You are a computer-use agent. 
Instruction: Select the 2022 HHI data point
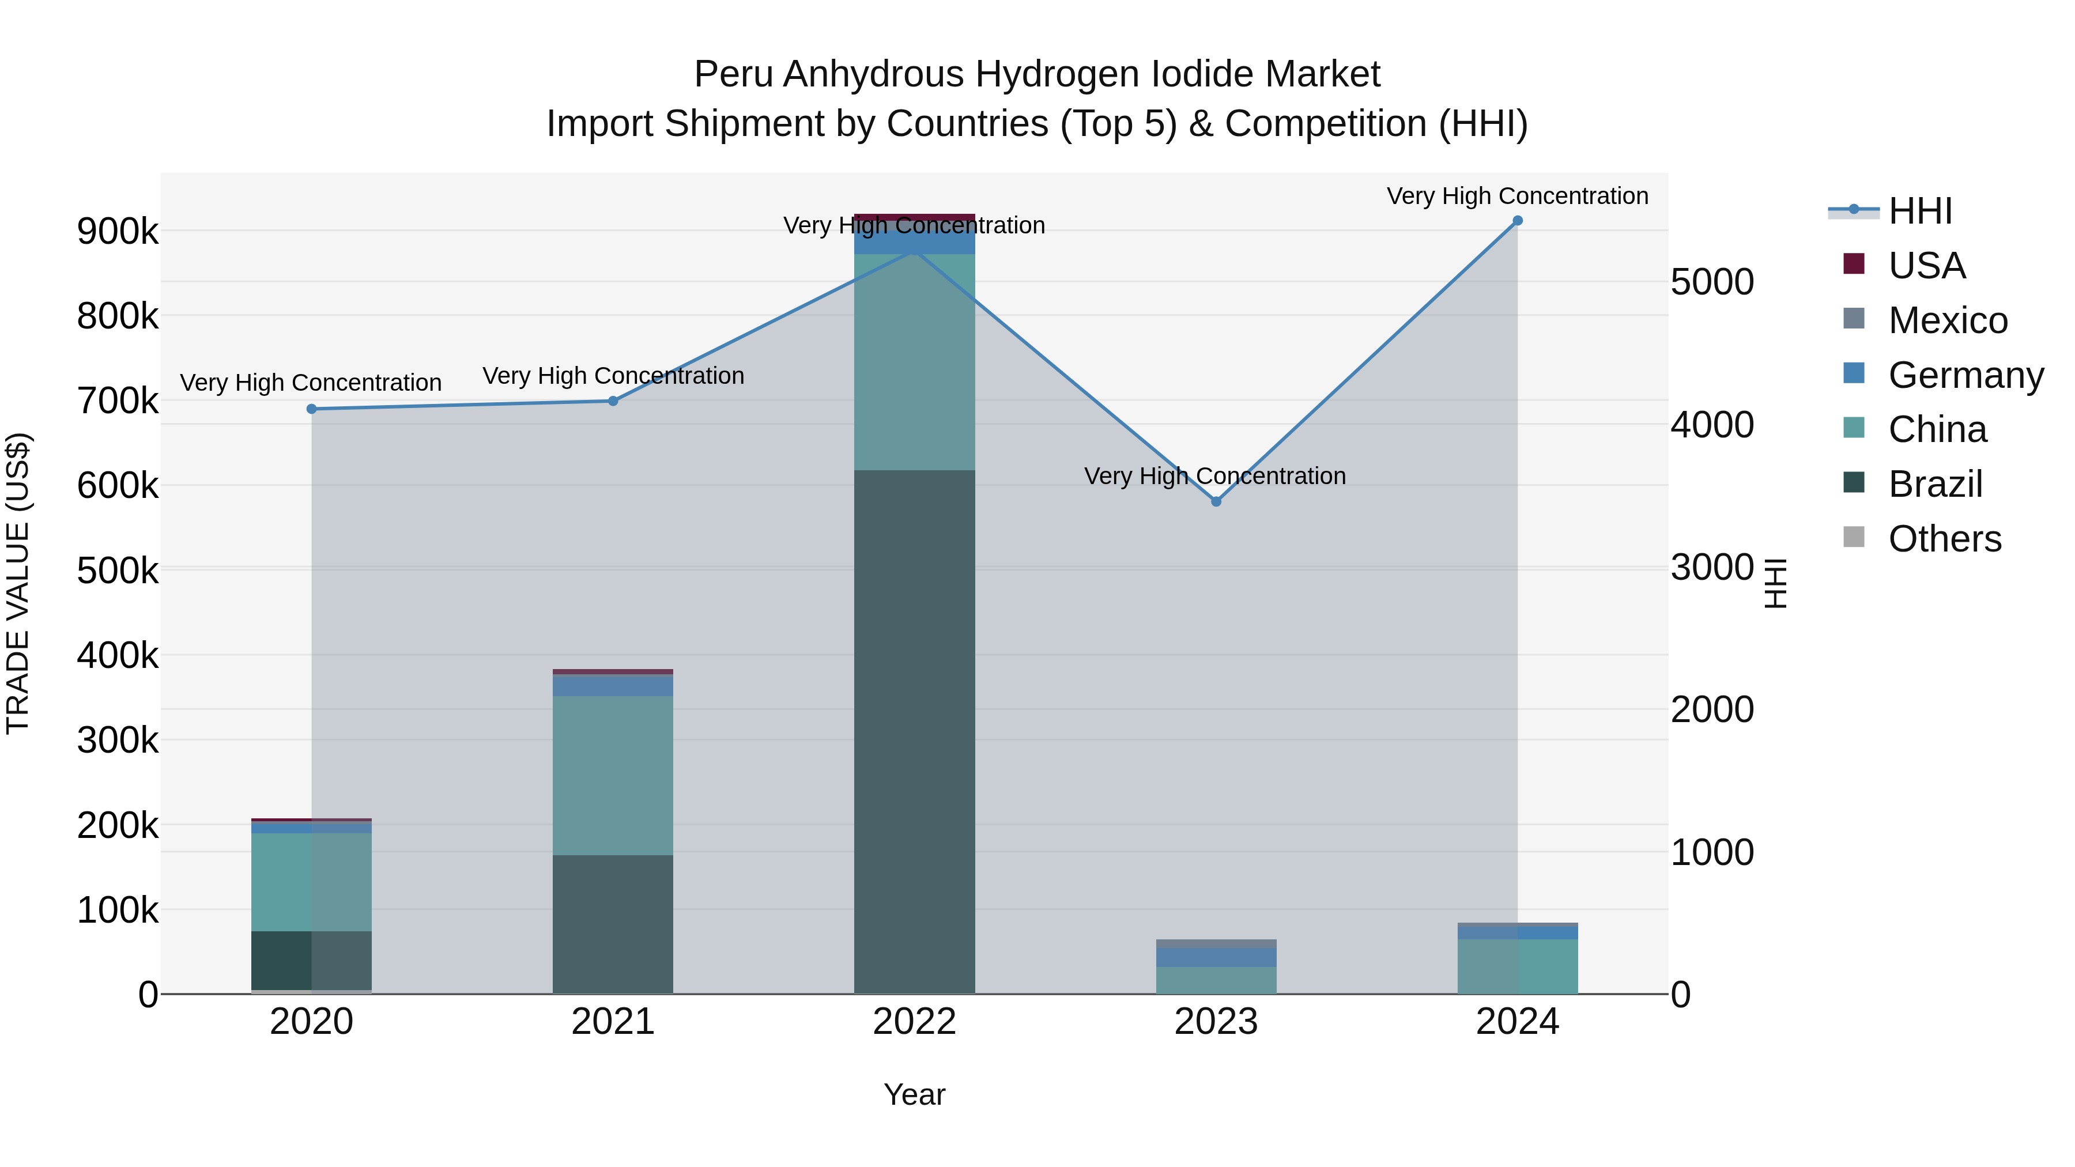[x=914, y=251]
